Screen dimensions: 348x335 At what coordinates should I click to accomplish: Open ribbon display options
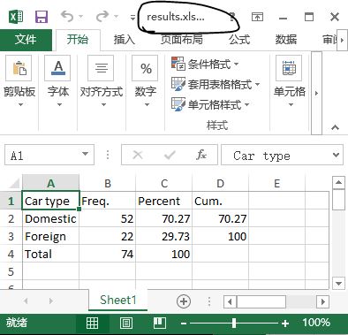257,17
